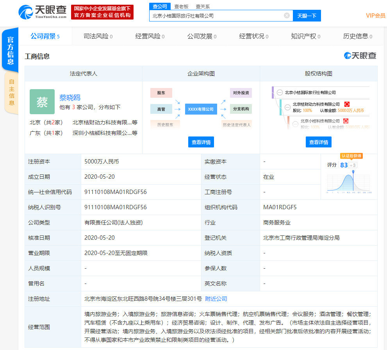
Task: Click the score distribution chart marker
Action: [353, 172]
